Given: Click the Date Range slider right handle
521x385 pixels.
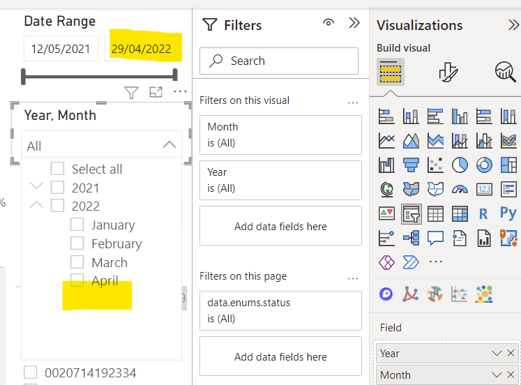Looking at the screenshot, I should 175,75.
